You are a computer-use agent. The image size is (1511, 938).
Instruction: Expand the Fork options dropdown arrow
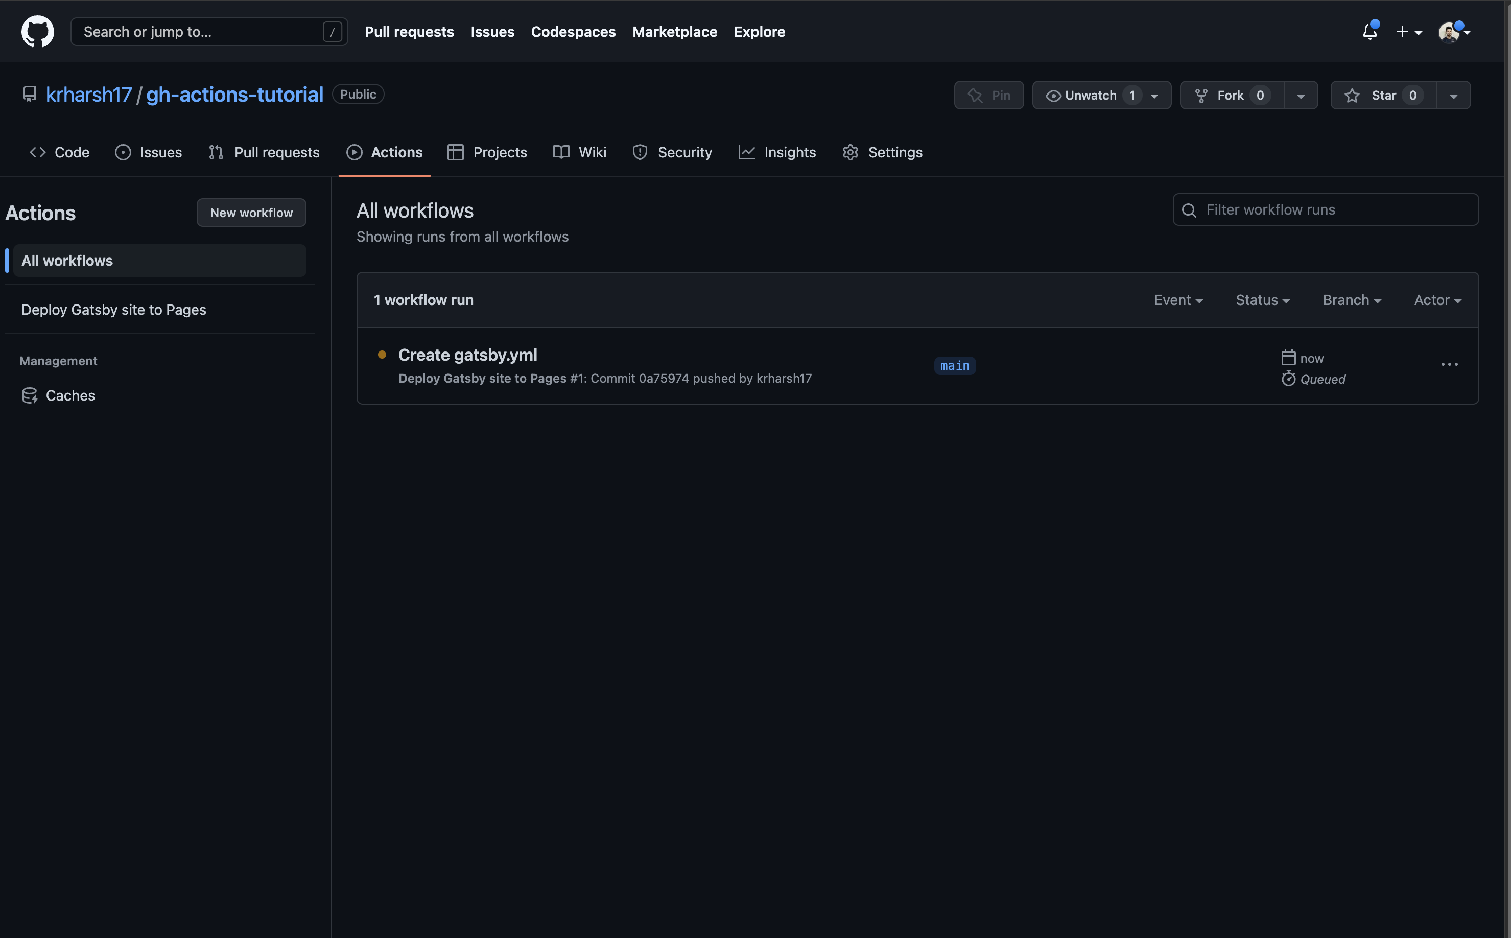(x=1301, y=96)
